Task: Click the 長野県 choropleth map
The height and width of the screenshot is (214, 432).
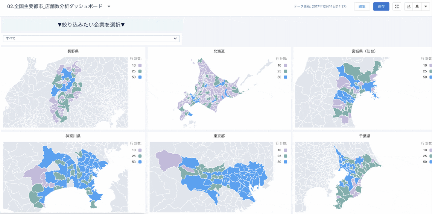Action: click(x=65, y=92)
